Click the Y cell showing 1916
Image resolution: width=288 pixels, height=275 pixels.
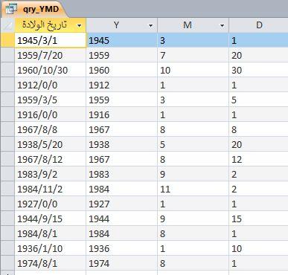122,114
